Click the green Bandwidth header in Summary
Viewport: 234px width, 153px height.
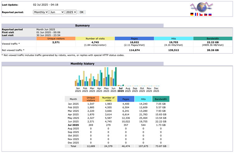(x=213, y=39)
